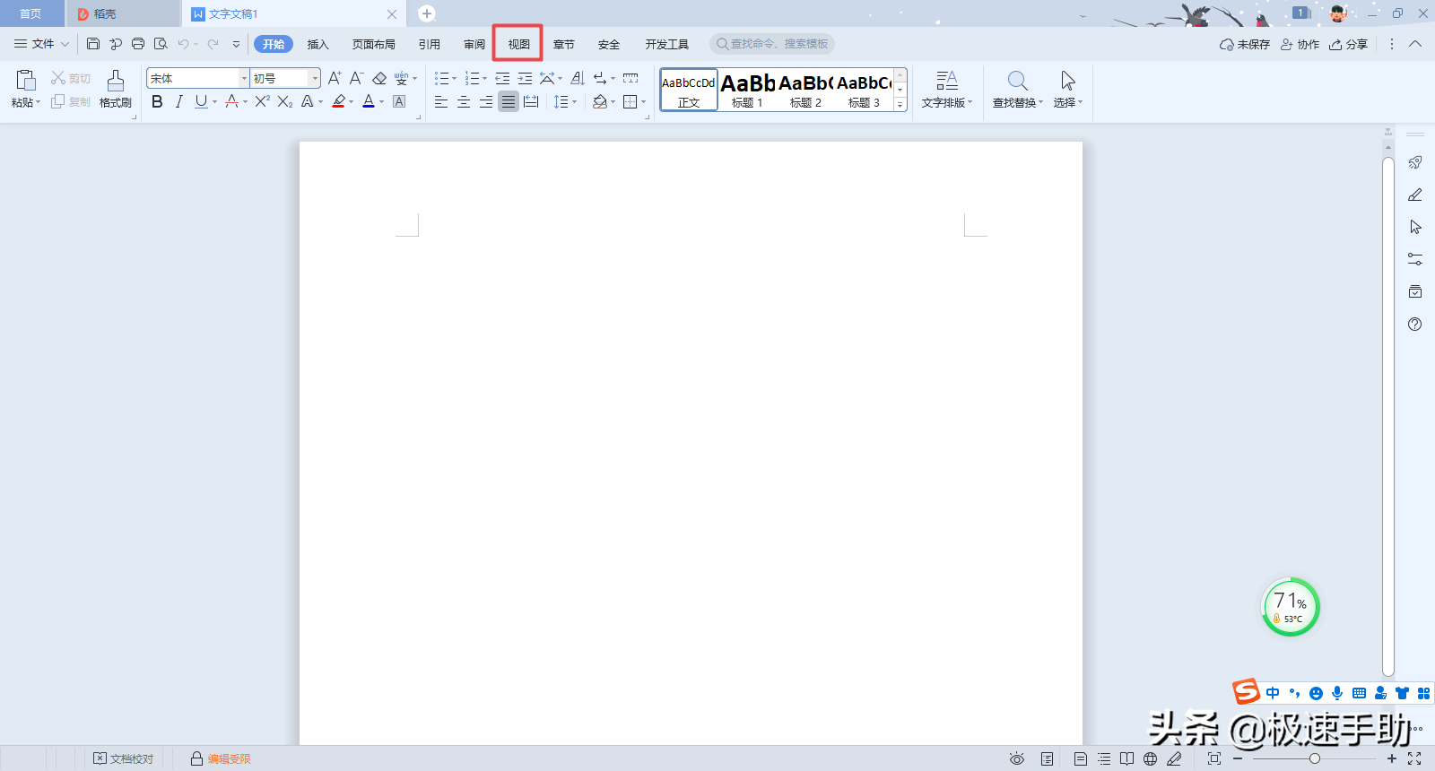Open the font size dropdown 初号
The height and width of the screenshot is (771, 1435).
tap(315, 78)
